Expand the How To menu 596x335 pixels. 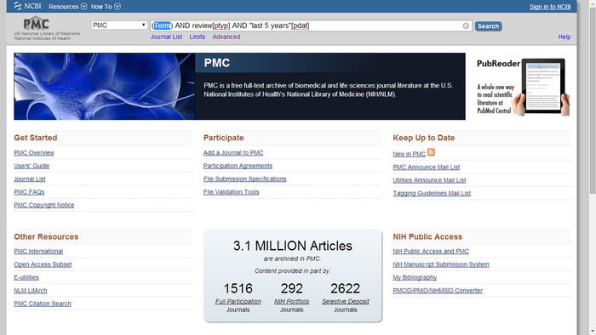pos(106,7)
